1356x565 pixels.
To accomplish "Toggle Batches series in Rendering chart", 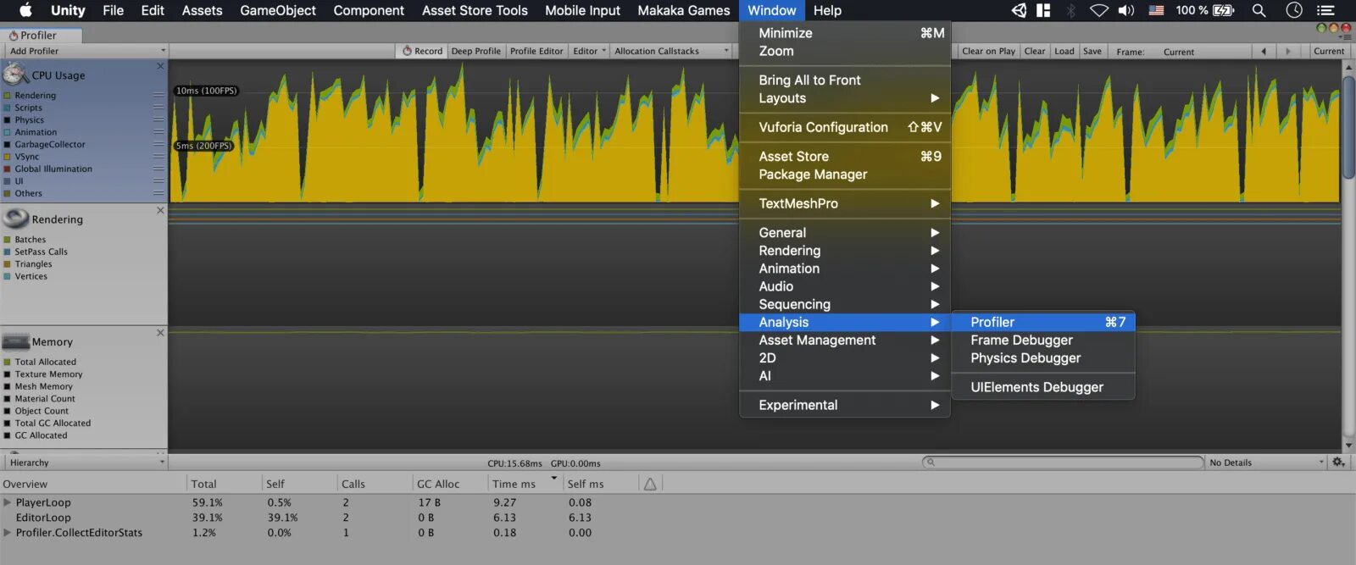I will pos(7,240).
